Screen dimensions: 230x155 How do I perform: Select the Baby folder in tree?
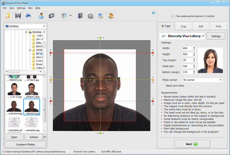point(37,43)
